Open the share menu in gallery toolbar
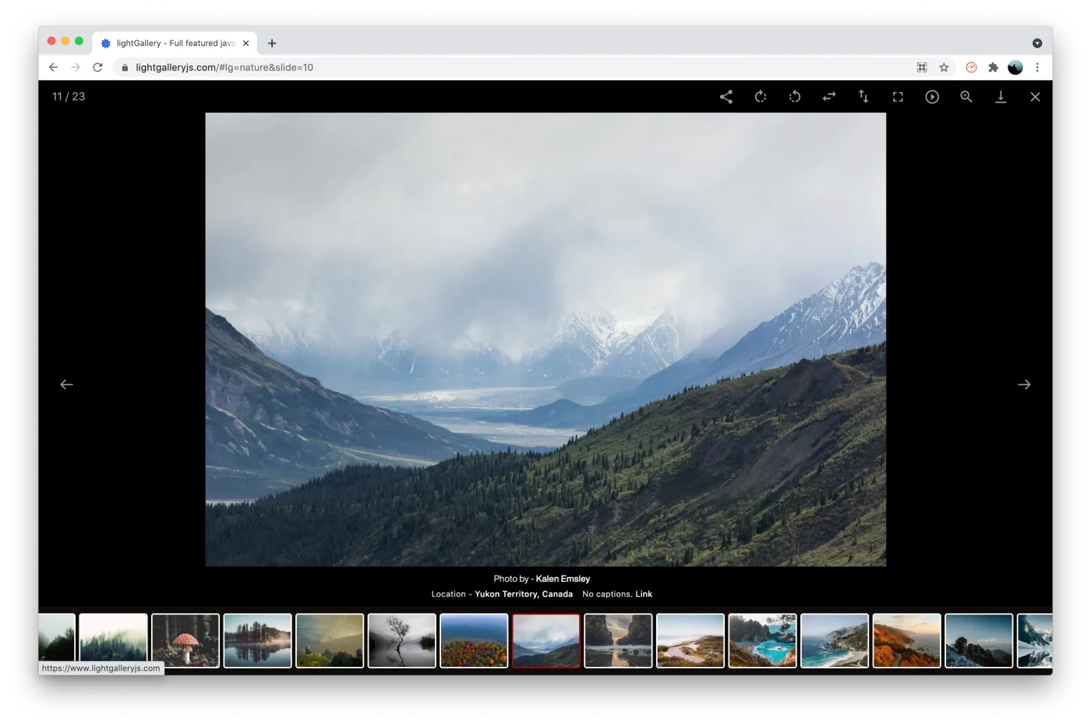1091x726 pixels. point(726,97)
